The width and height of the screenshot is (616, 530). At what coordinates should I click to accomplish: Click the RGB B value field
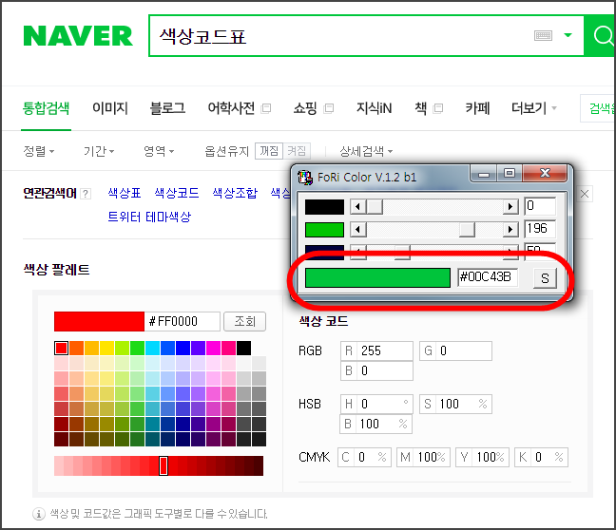pos(376,371)
